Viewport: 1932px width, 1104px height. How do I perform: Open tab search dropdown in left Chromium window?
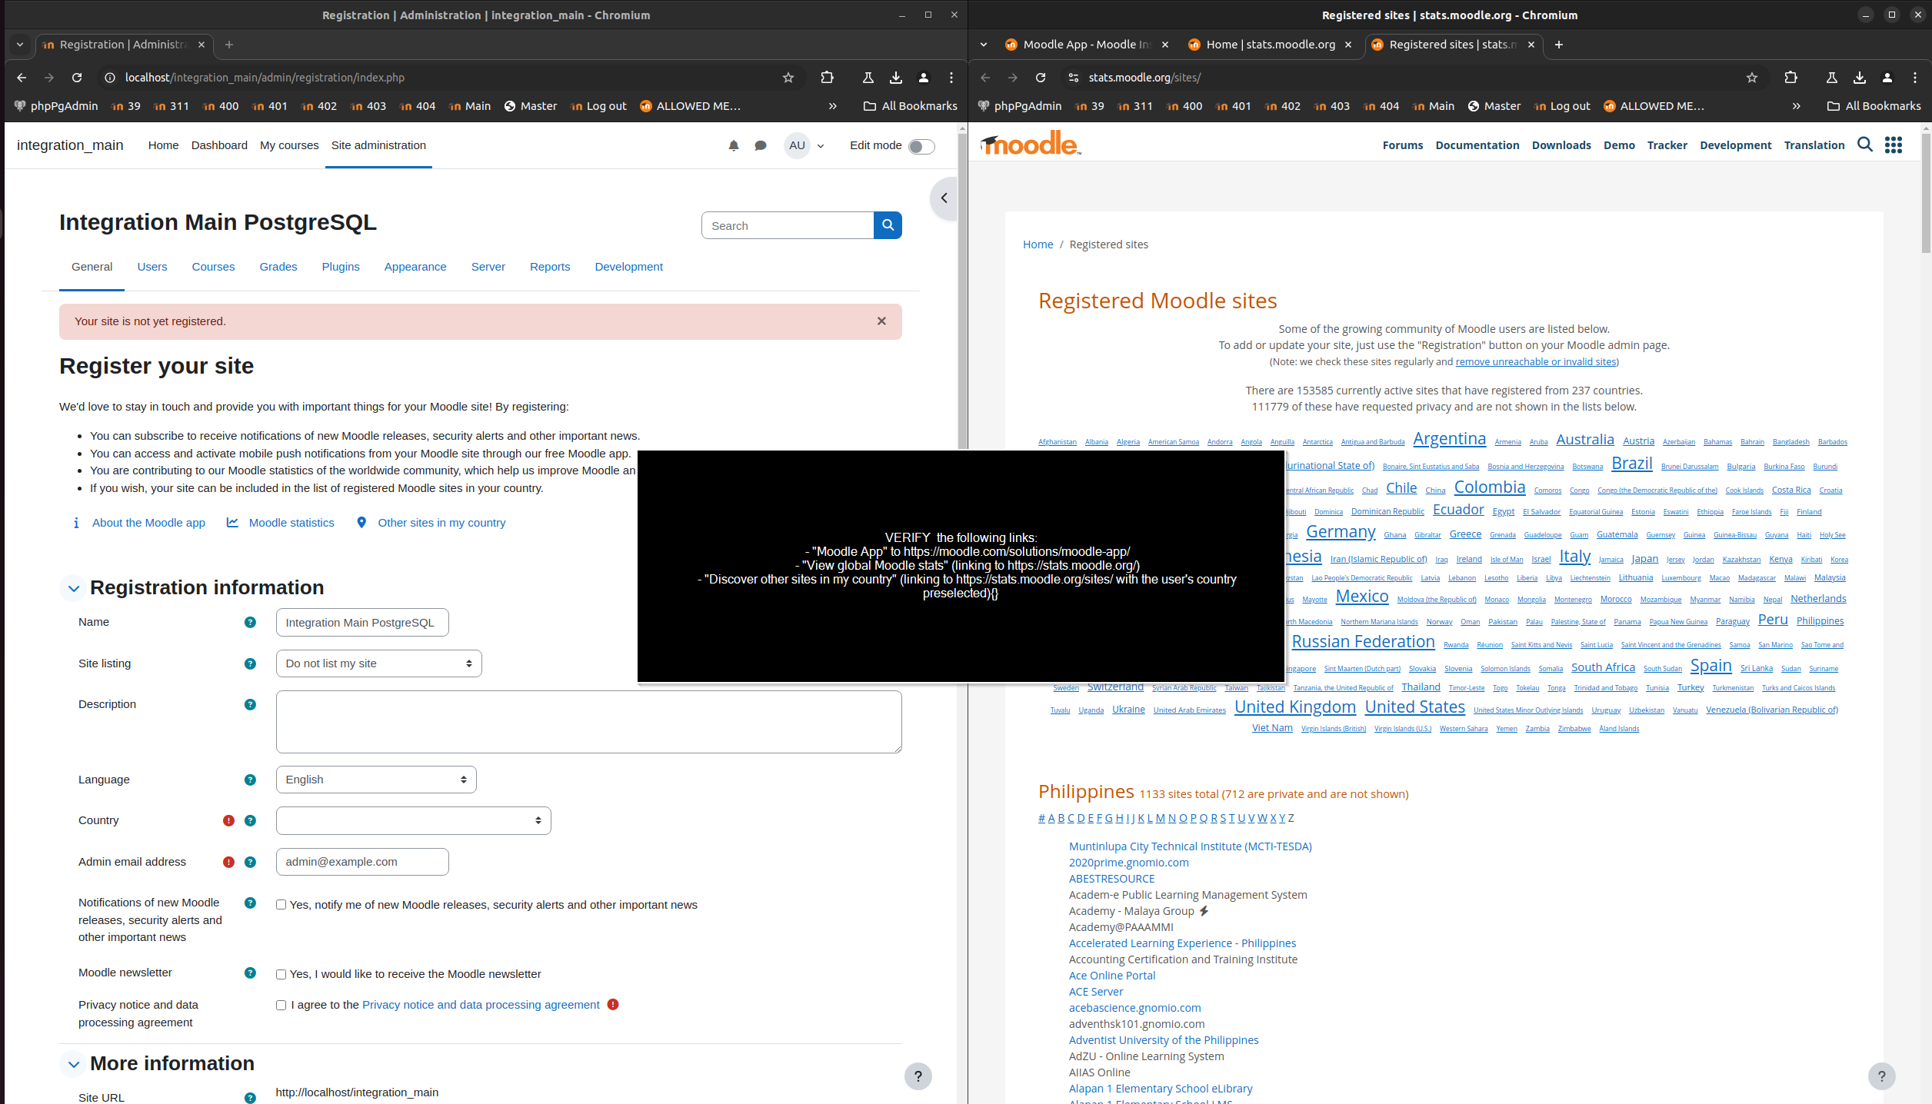pos(20,45)
